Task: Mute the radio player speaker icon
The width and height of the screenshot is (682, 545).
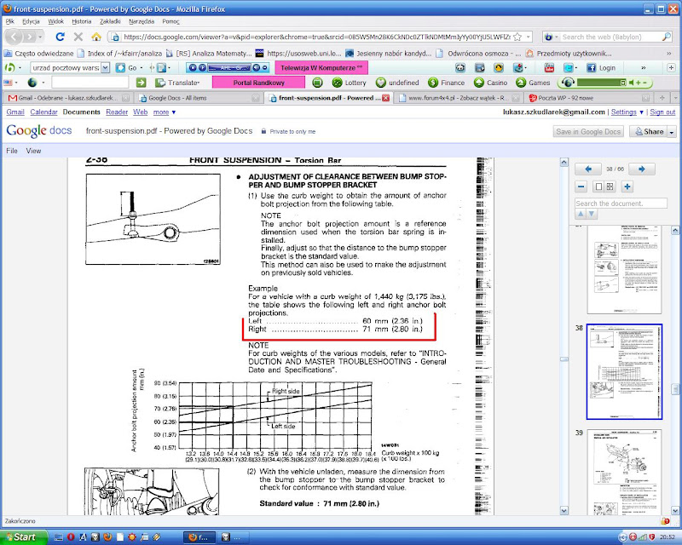Action: pos(631,83)
